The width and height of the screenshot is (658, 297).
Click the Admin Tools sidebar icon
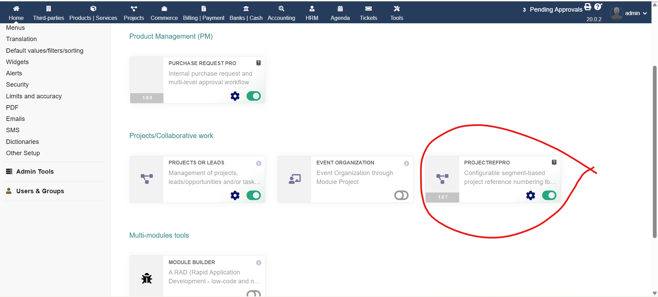click(9, 171)
